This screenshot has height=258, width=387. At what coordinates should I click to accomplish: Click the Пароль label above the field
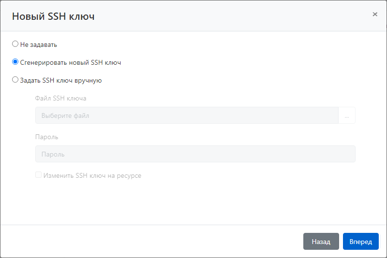[x=47, y=137]
